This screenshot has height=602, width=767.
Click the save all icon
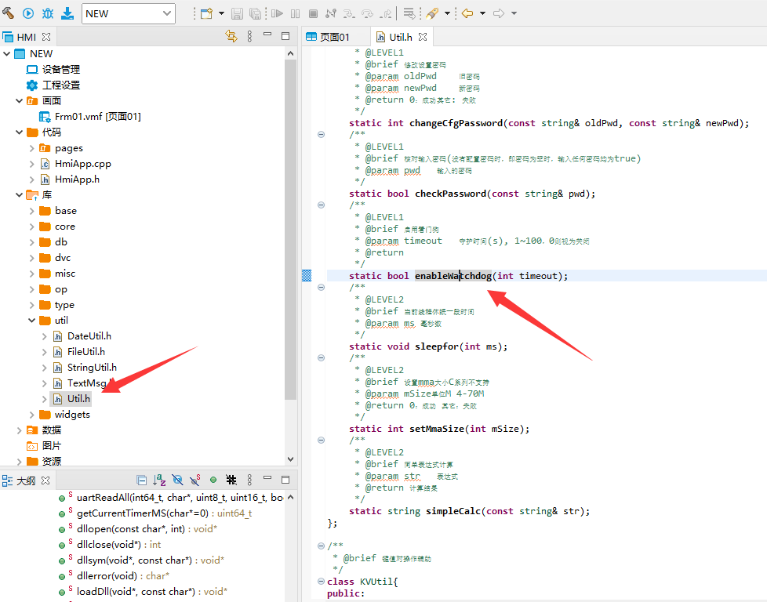coord(255,13)
